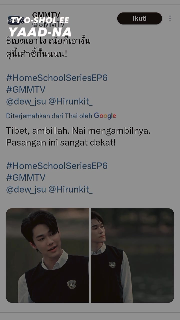
Task: Tap the @GMMTV handle under name
Action: (x=48, y=24)
